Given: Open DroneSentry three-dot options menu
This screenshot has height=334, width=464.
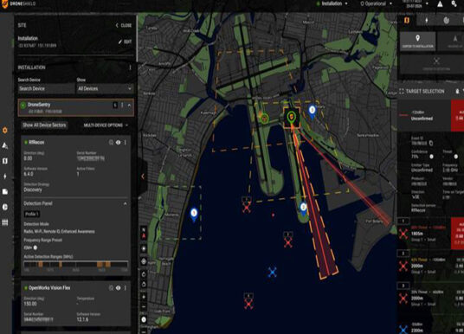Looking at the screenshot, I should 122,105.
